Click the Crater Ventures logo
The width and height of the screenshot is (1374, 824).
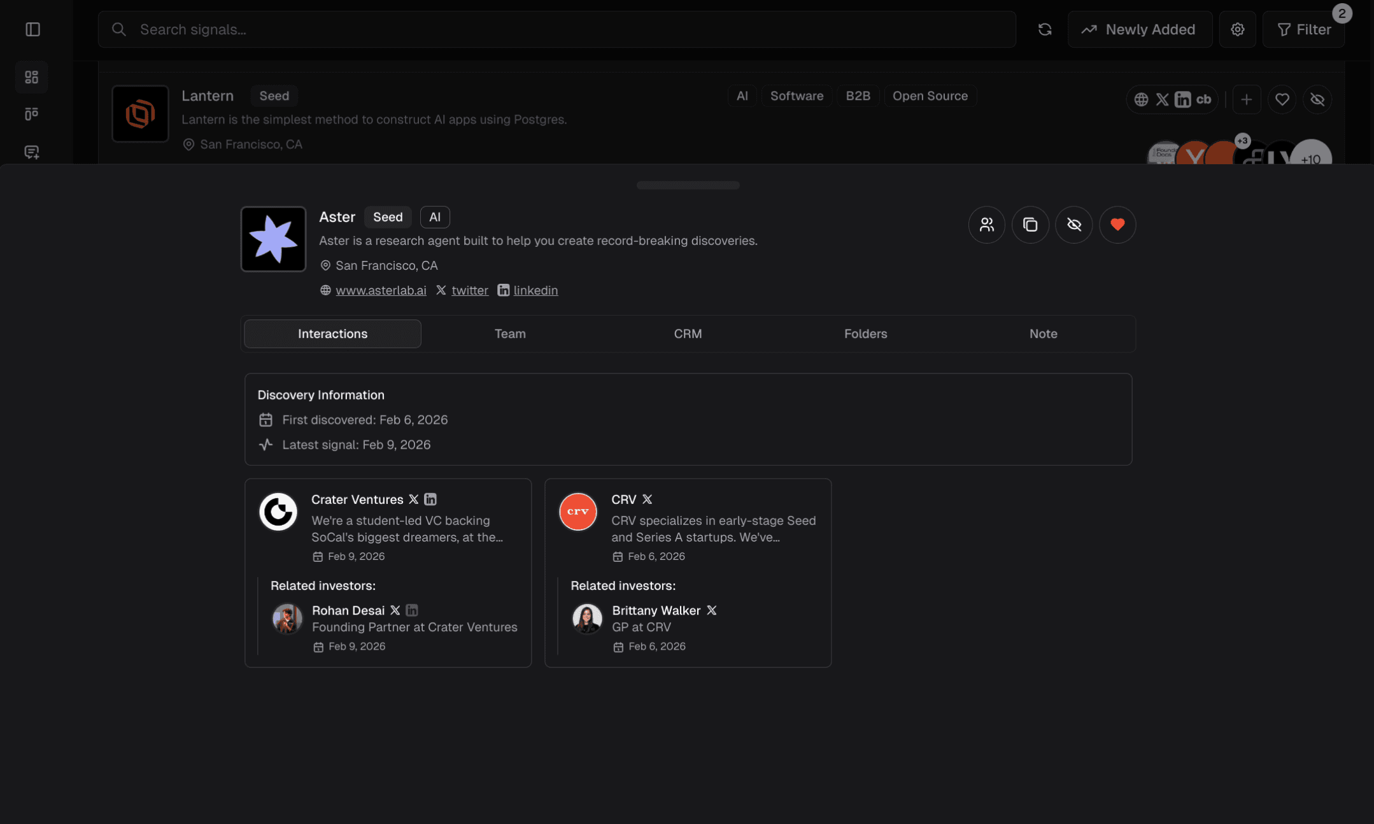coord(278,511)
